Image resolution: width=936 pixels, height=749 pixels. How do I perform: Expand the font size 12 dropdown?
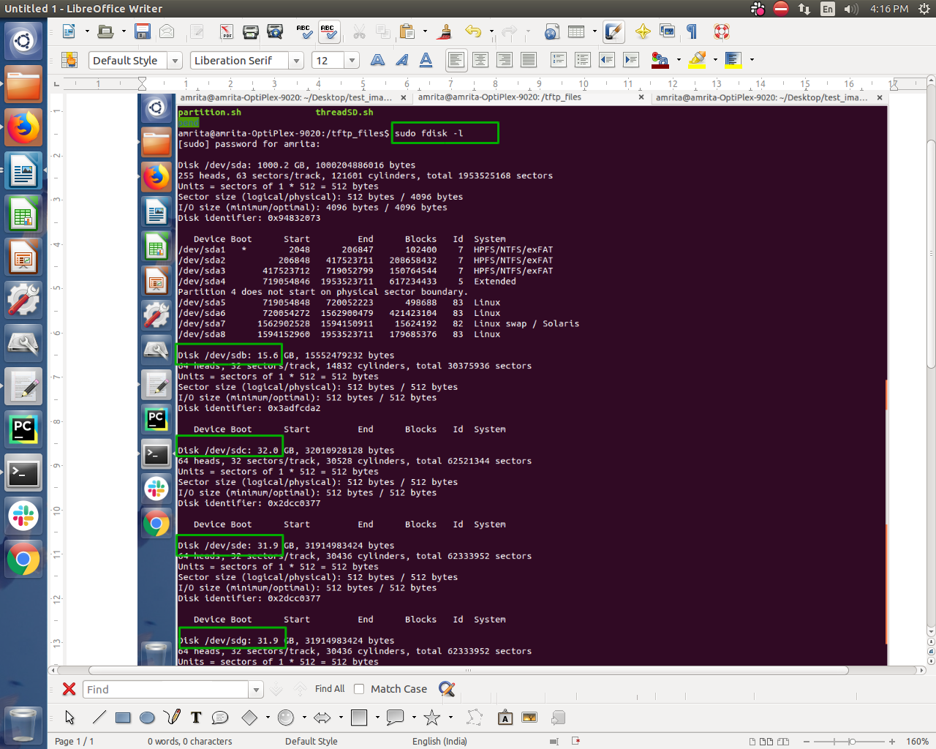pyautogui.click(x=352, y=61)
